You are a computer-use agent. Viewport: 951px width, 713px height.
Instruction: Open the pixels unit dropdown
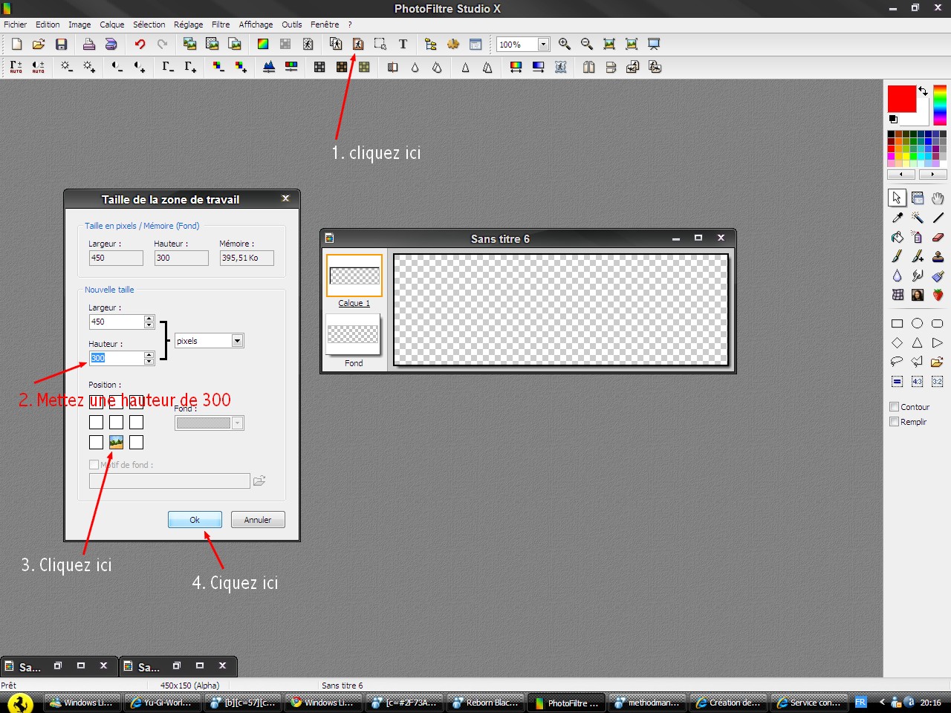coord(237,341)
